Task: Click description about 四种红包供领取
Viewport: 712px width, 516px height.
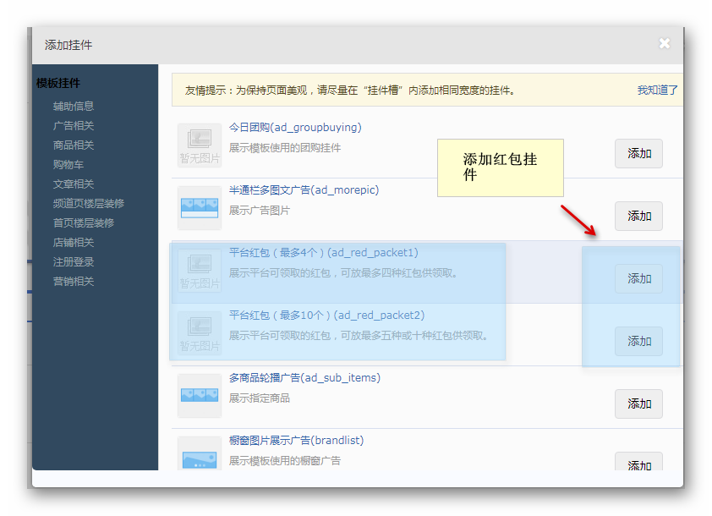Action: pos(342,273)
